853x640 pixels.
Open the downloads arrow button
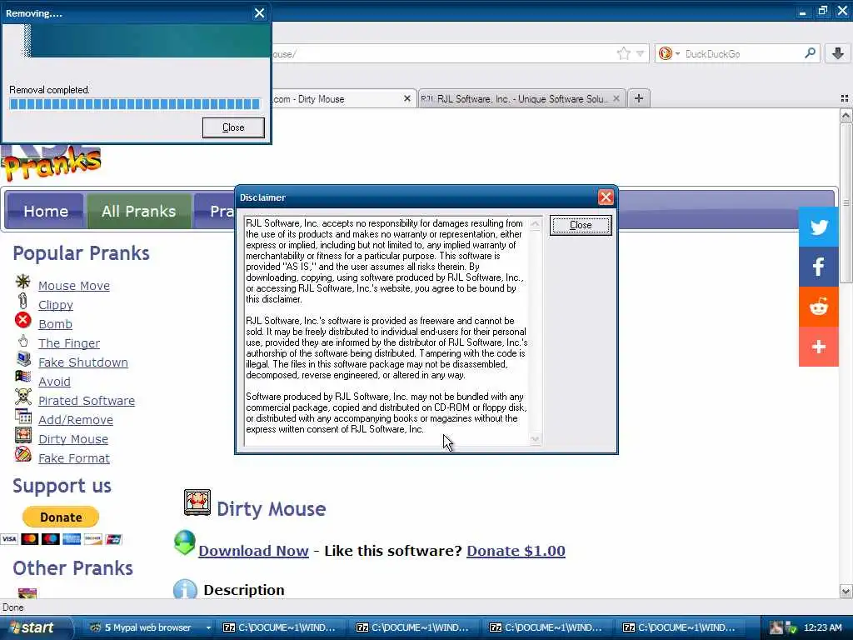pyautogui.click(x=838, y=53)
